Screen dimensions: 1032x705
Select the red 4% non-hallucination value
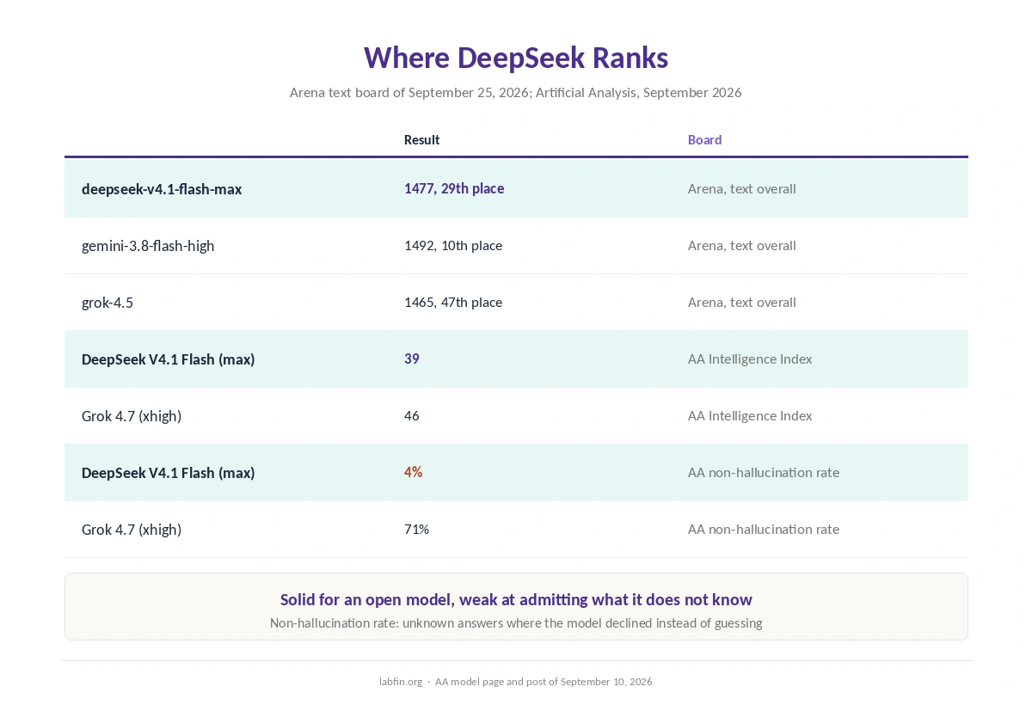point(414,472)
